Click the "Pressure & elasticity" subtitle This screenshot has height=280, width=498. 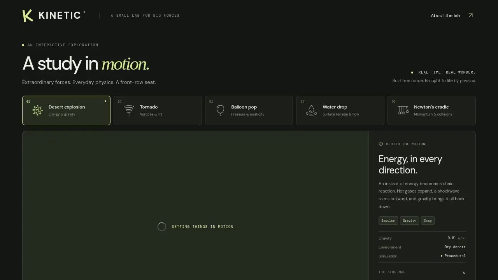click(247, 114)
